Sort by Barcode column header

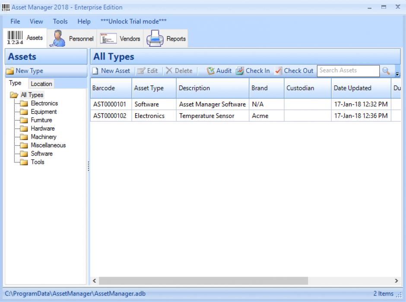pyautogui.click(x=111, y=88)
